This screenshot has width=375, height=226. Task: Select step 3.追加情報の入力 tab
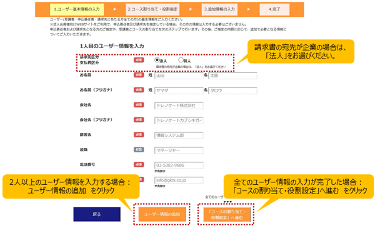[x=219, y=9]
